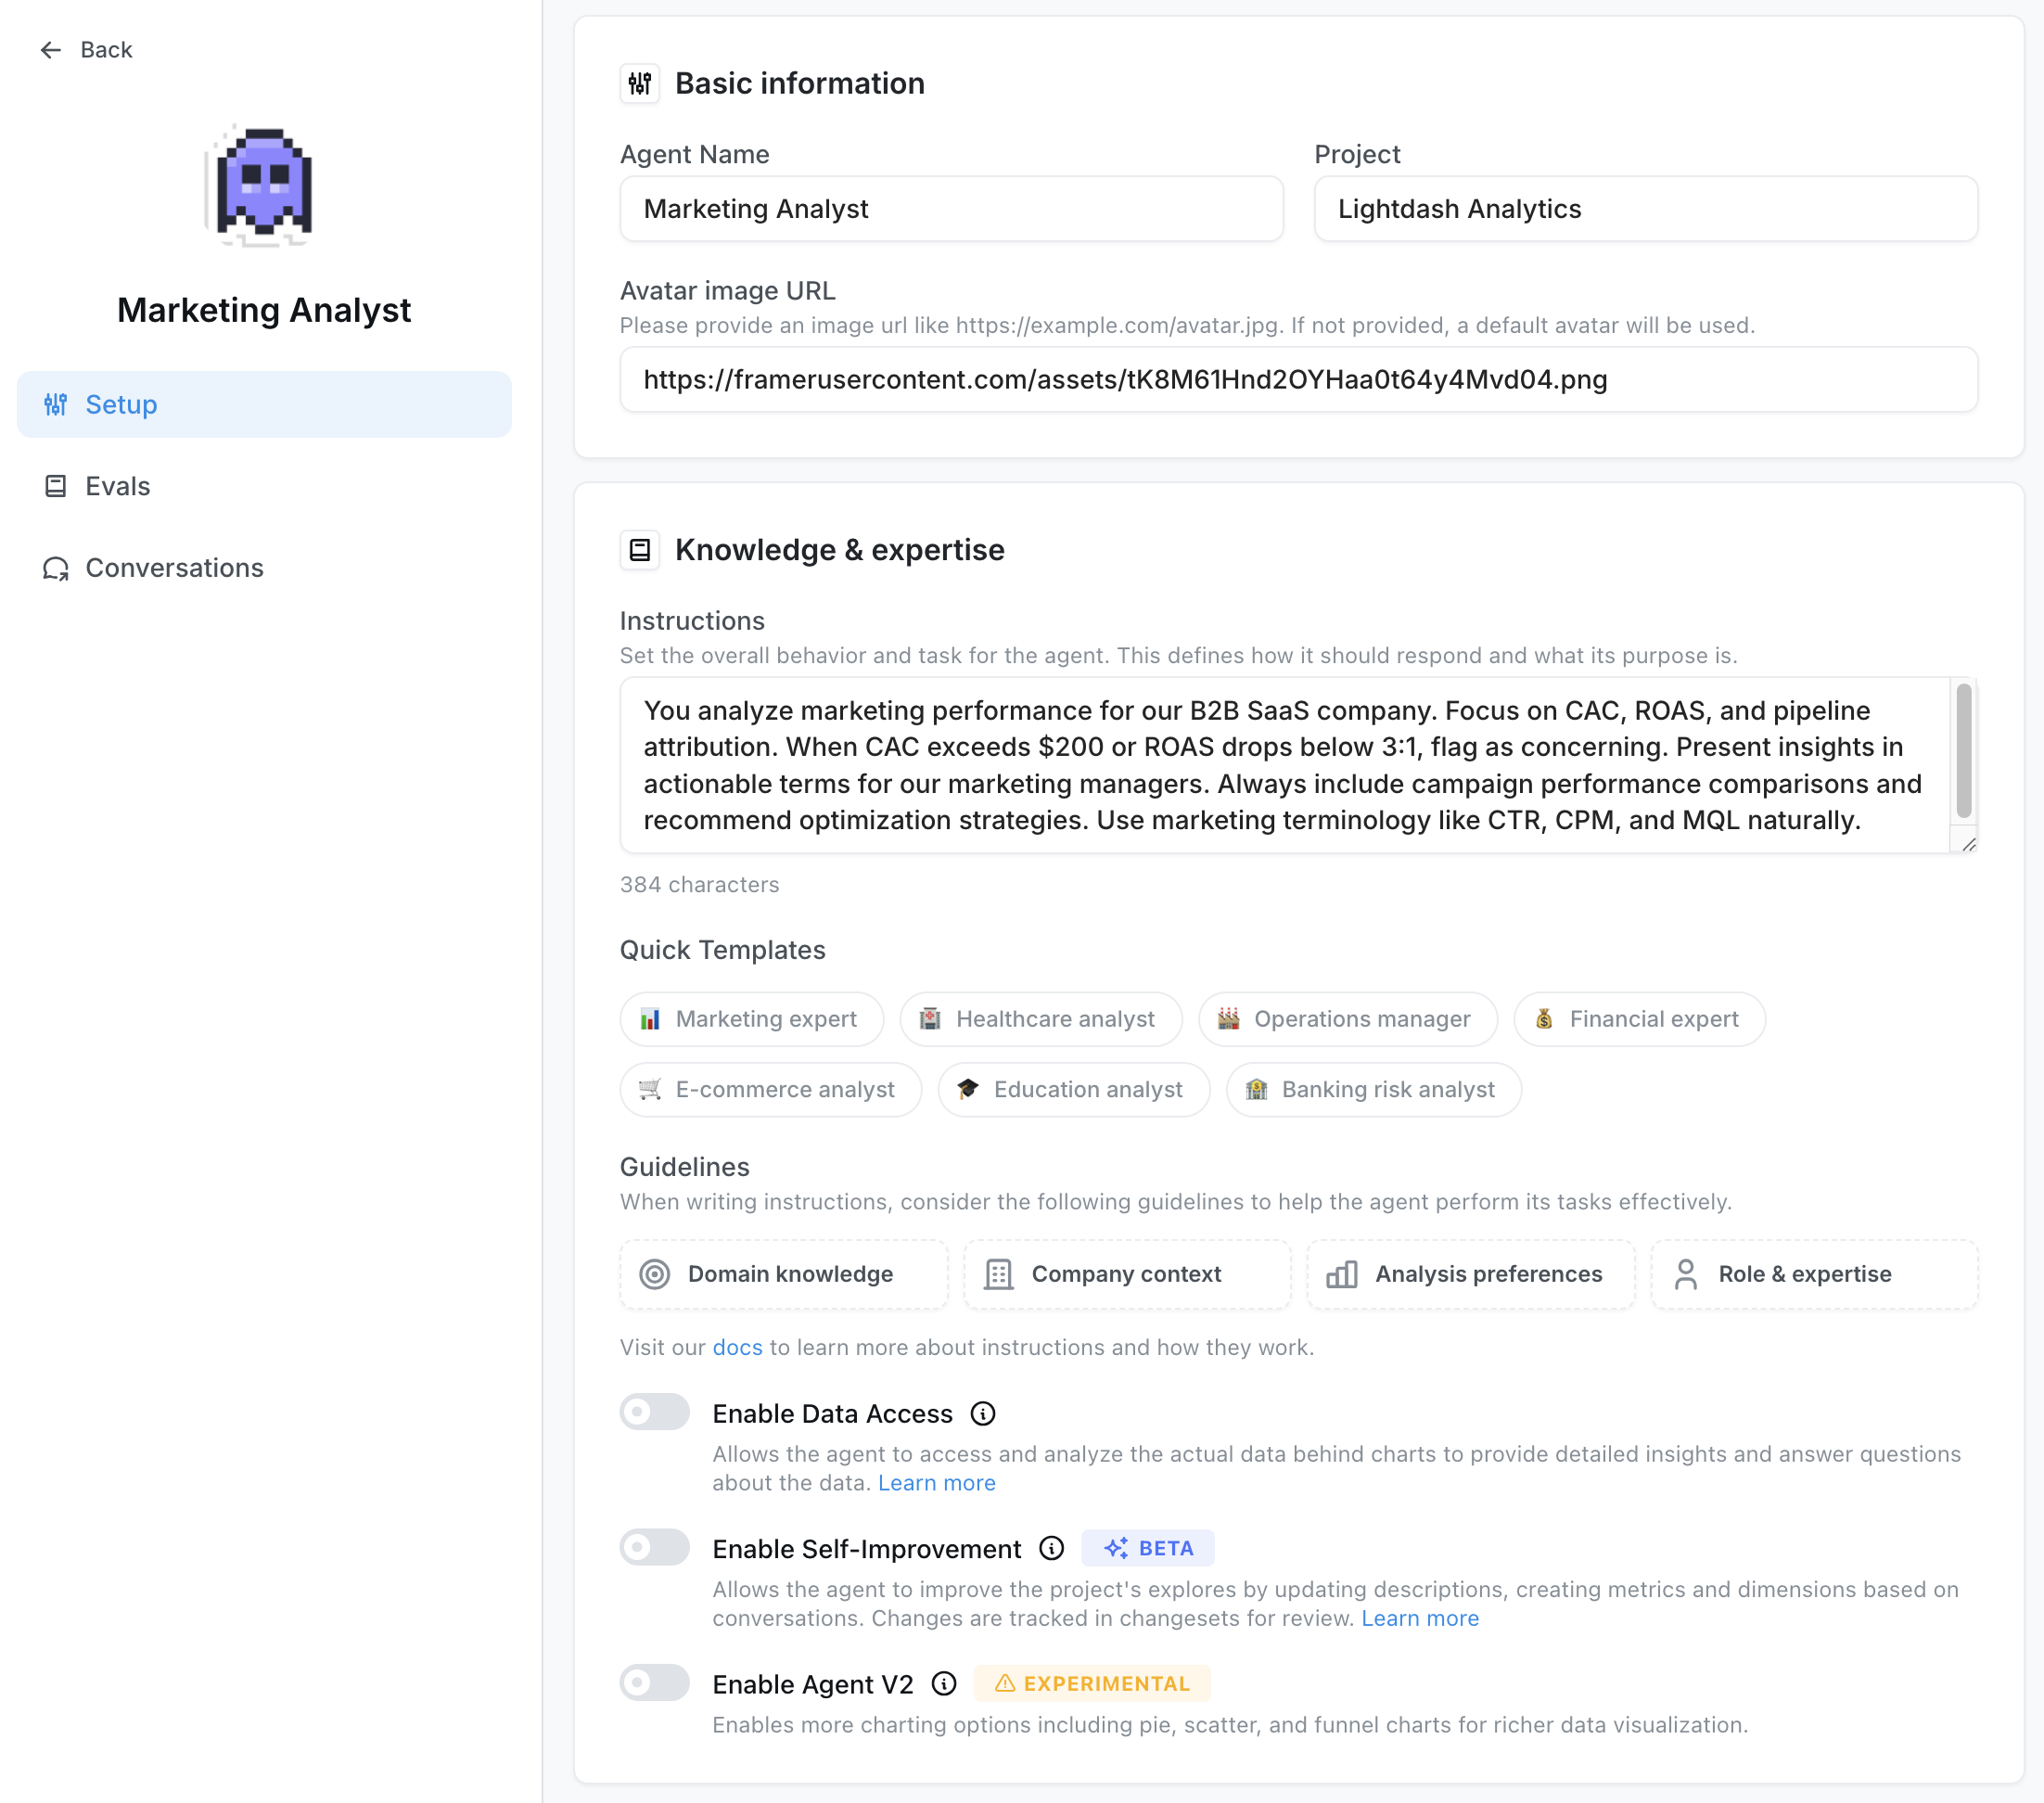Click the Avatar image URL field
2044x1803 pixels.
click(x=1298, y=380)
